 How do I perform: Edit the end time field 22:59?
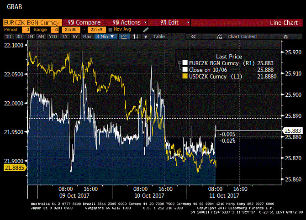point(97,30)
